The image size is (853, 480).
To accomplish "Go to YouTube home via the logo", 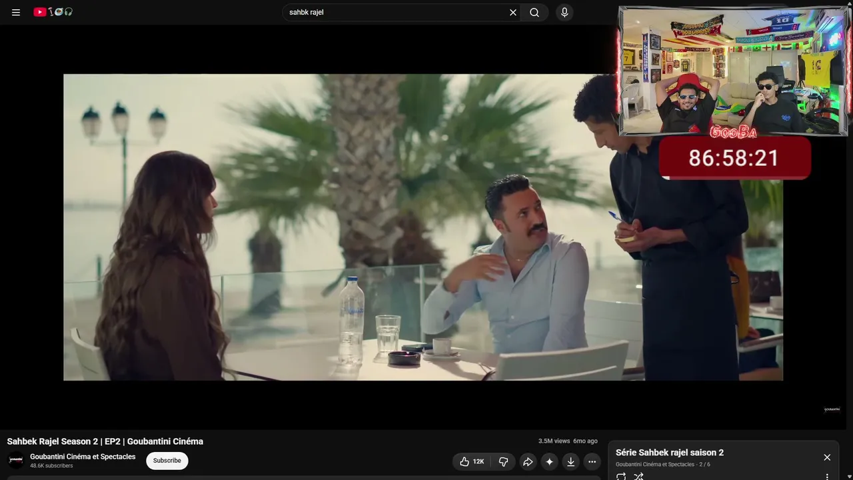I will tap(53, 12).
